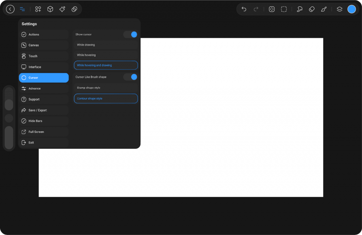
Task: Click the back arrow icon
Action: click(x=10, y=9)
